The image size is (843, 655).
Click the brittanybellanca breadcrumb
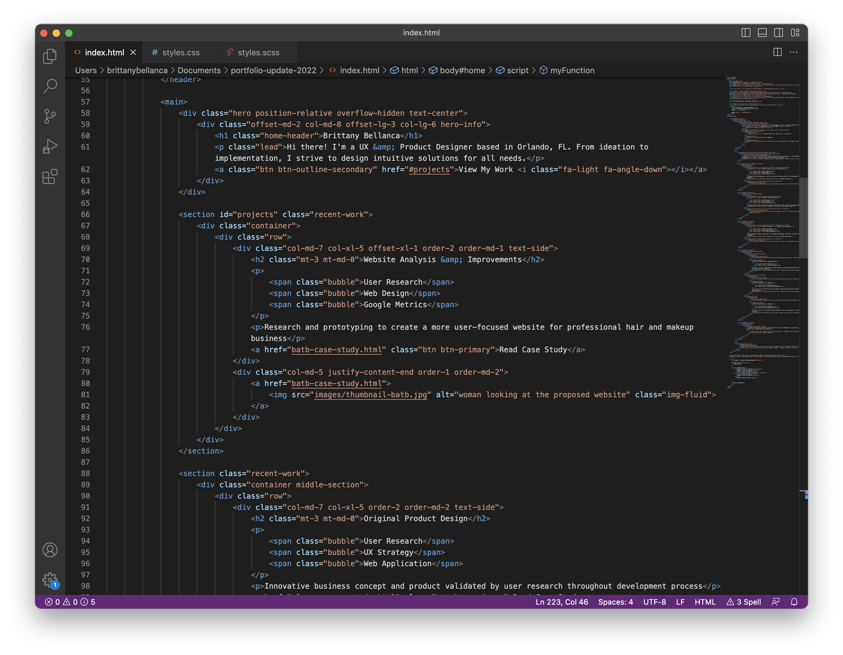pos(137,70)
